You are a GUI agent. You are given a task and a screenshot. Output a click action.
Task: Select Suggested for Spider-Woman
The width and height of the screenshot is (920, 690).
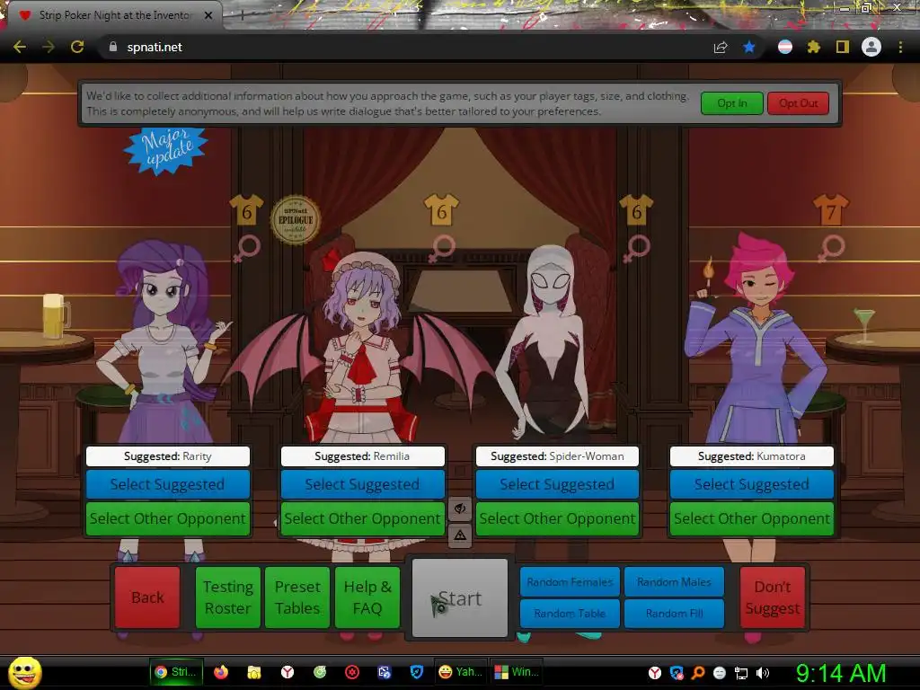tap(557, 484)
